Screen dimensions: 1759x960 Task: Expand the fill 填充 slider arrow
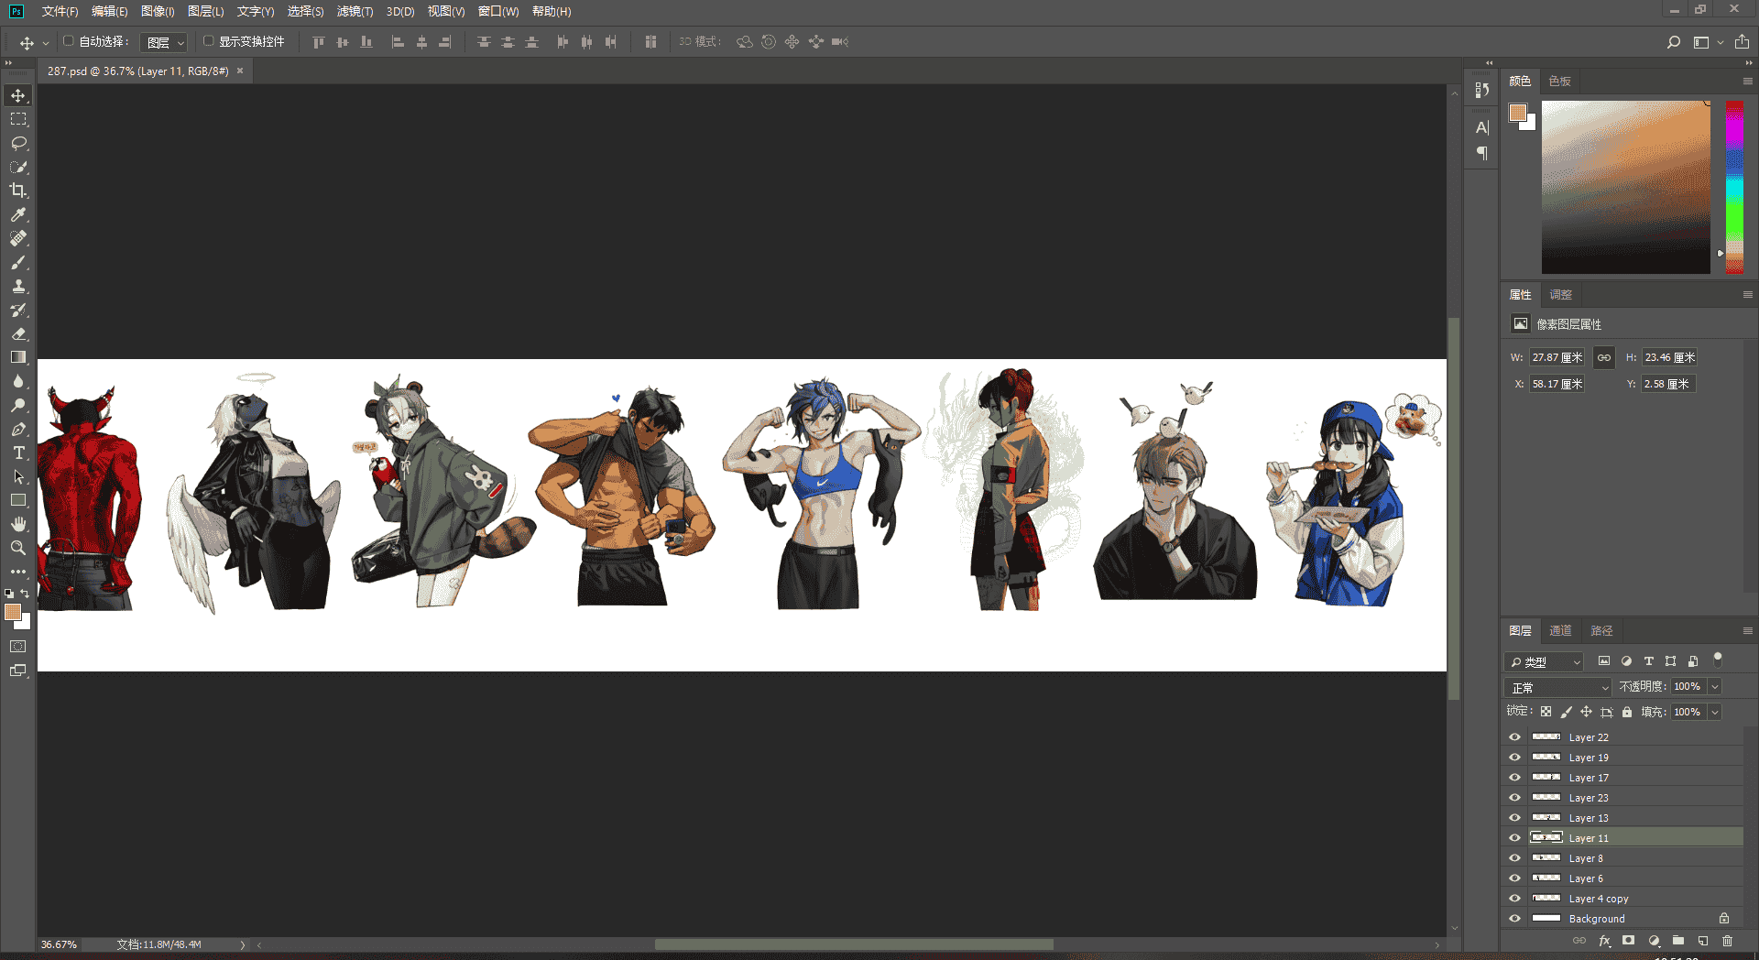click(x=1715, y=713)
